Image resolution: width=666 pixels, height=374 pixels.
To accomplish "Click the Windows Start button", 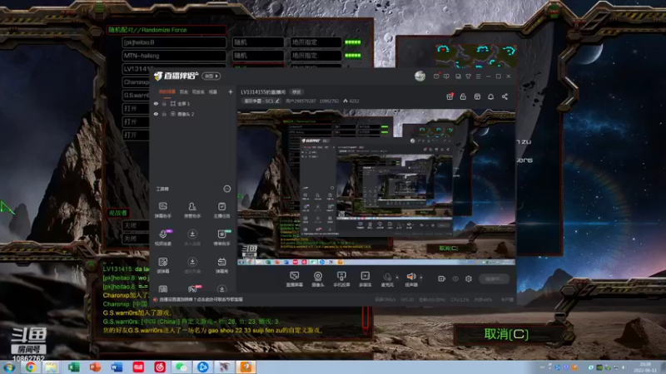I will click(x=9, y=367).
